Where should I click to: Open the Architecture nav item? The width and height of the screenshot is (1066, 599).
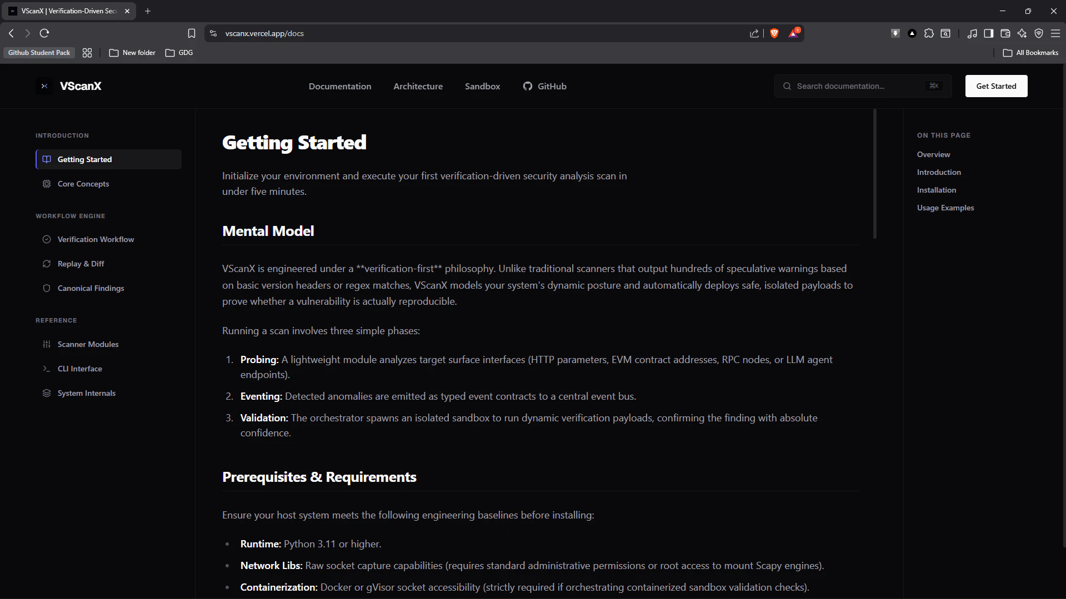(418, 86)
